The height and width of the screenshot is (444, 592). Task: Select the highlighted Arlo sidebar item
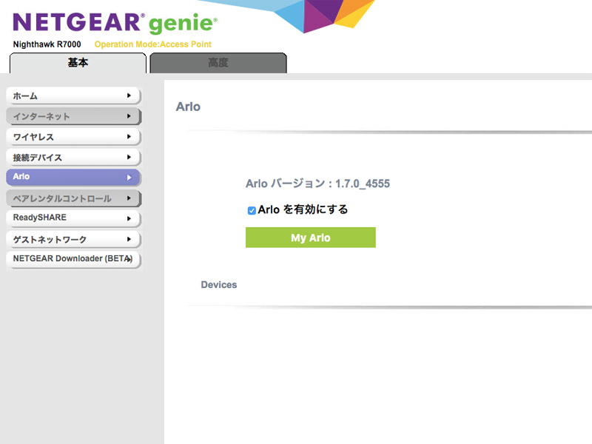point(73,177)
